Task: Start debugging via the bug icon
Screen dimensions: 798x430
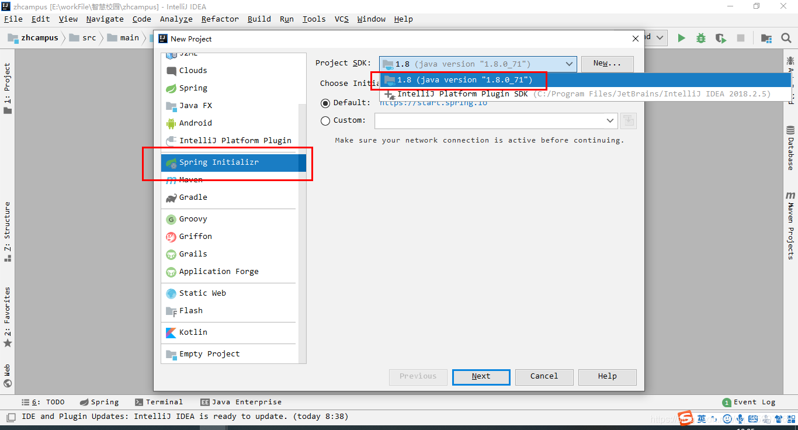Action: point(700,37)
